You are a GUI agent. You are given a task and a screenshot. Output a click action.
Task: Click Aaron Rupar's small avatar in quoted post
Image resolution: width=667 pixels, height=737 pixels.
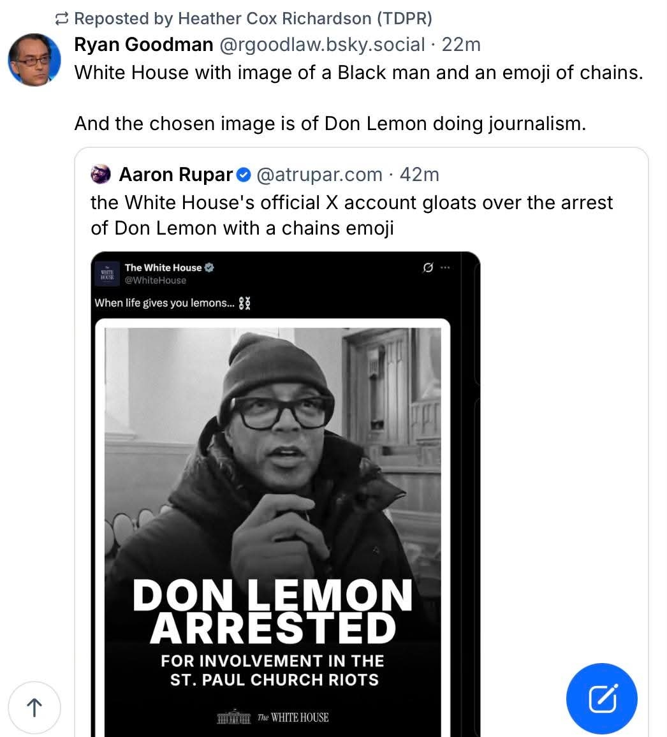pyautogui.click(x=101, y=174)
